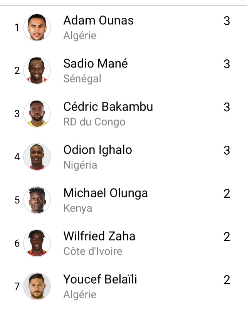The height and width of the screenshot is (311, 247).
Task: Tap the Nigéria team label
Action: [x=80, y=165]
